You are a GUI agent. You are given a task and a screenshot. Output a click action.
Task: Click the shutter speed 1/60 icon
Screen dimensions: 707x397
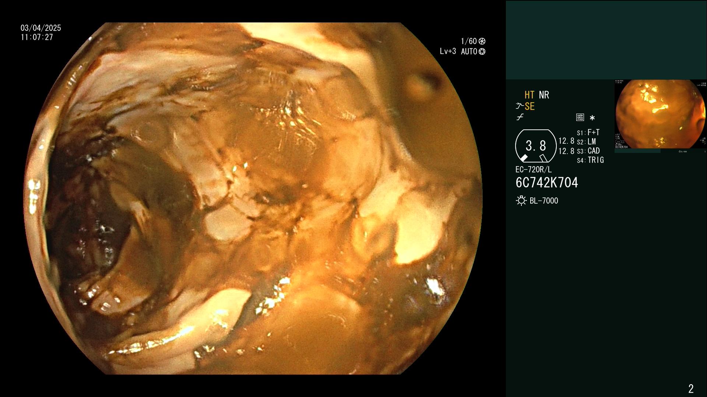482,41
